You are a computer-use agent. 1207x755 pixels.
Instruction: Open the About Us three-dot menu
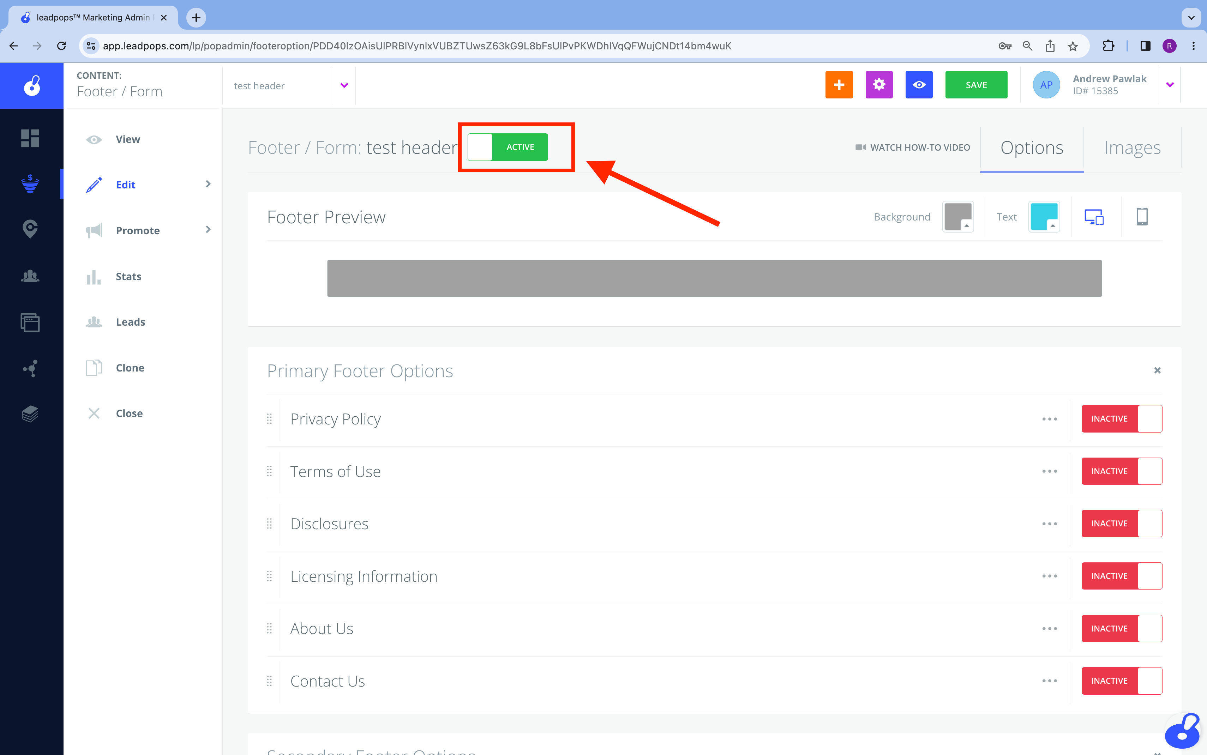[1049, 629]
